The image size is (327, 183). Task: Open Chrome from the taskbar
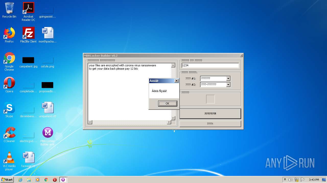pos(46,180)
